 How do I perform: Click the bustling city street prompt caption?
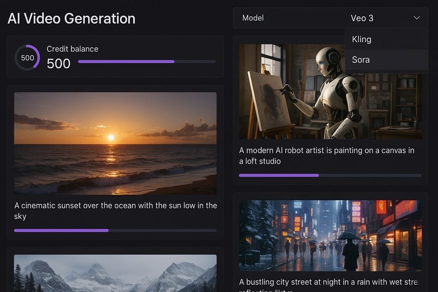pos(329,282)
